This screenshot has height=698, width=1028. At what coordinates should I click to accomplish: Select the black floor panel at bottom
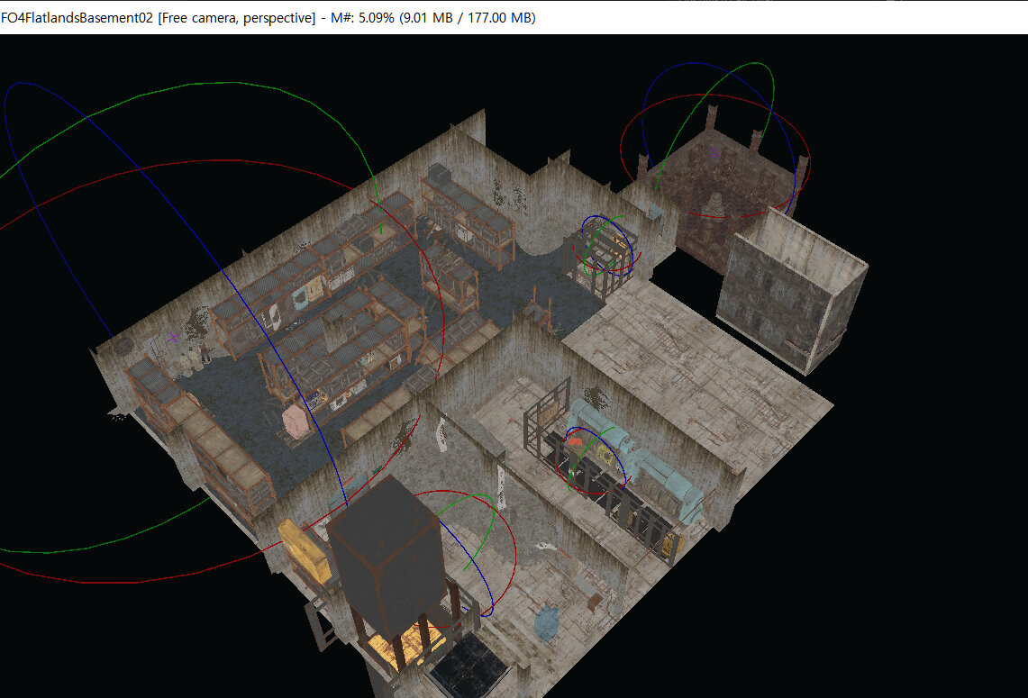(x=470, y=666)
